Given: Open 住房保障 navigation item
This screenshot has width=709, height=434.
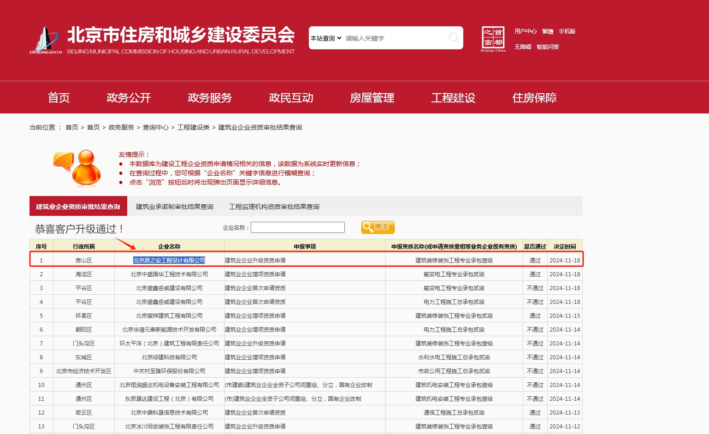Looking at the screenshot, I should pos(534,98).
